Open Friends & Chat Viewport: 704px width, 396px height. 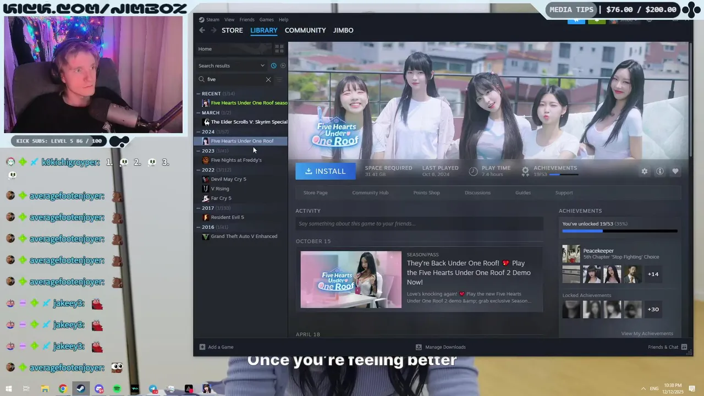pos(667,347)
